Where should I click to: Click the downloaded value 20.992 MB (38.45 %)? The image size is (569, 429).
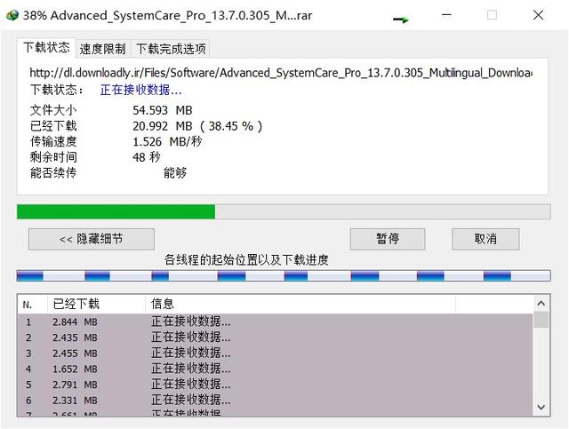[x=197, y=126]
